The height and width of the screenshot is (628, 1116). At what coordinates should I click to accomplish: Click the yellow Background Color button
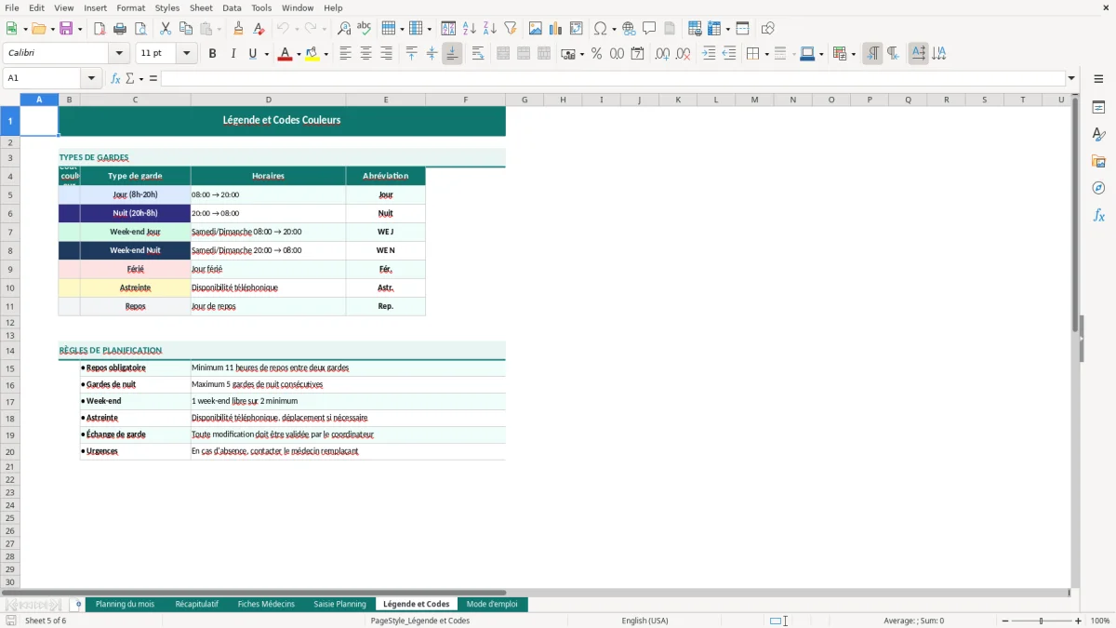tap(312, 54)
